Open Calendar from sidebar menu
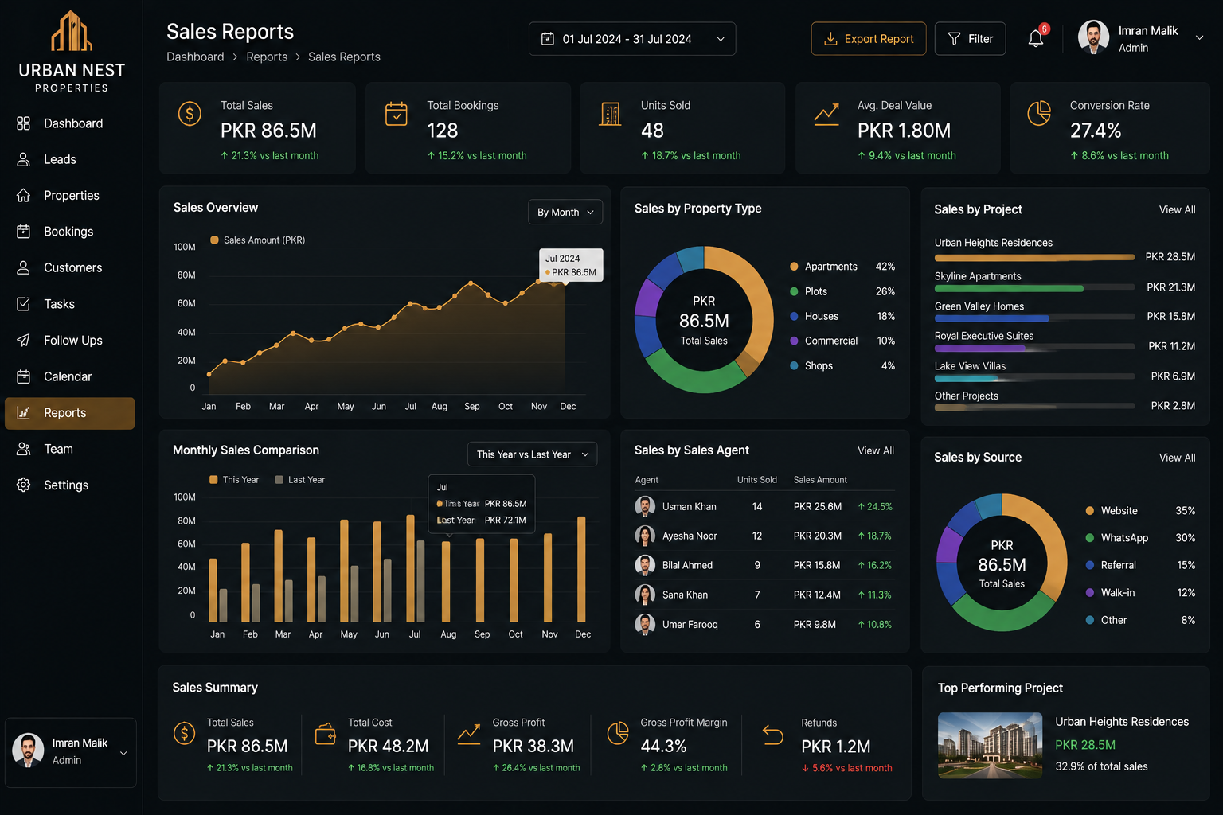 (68, 376)
